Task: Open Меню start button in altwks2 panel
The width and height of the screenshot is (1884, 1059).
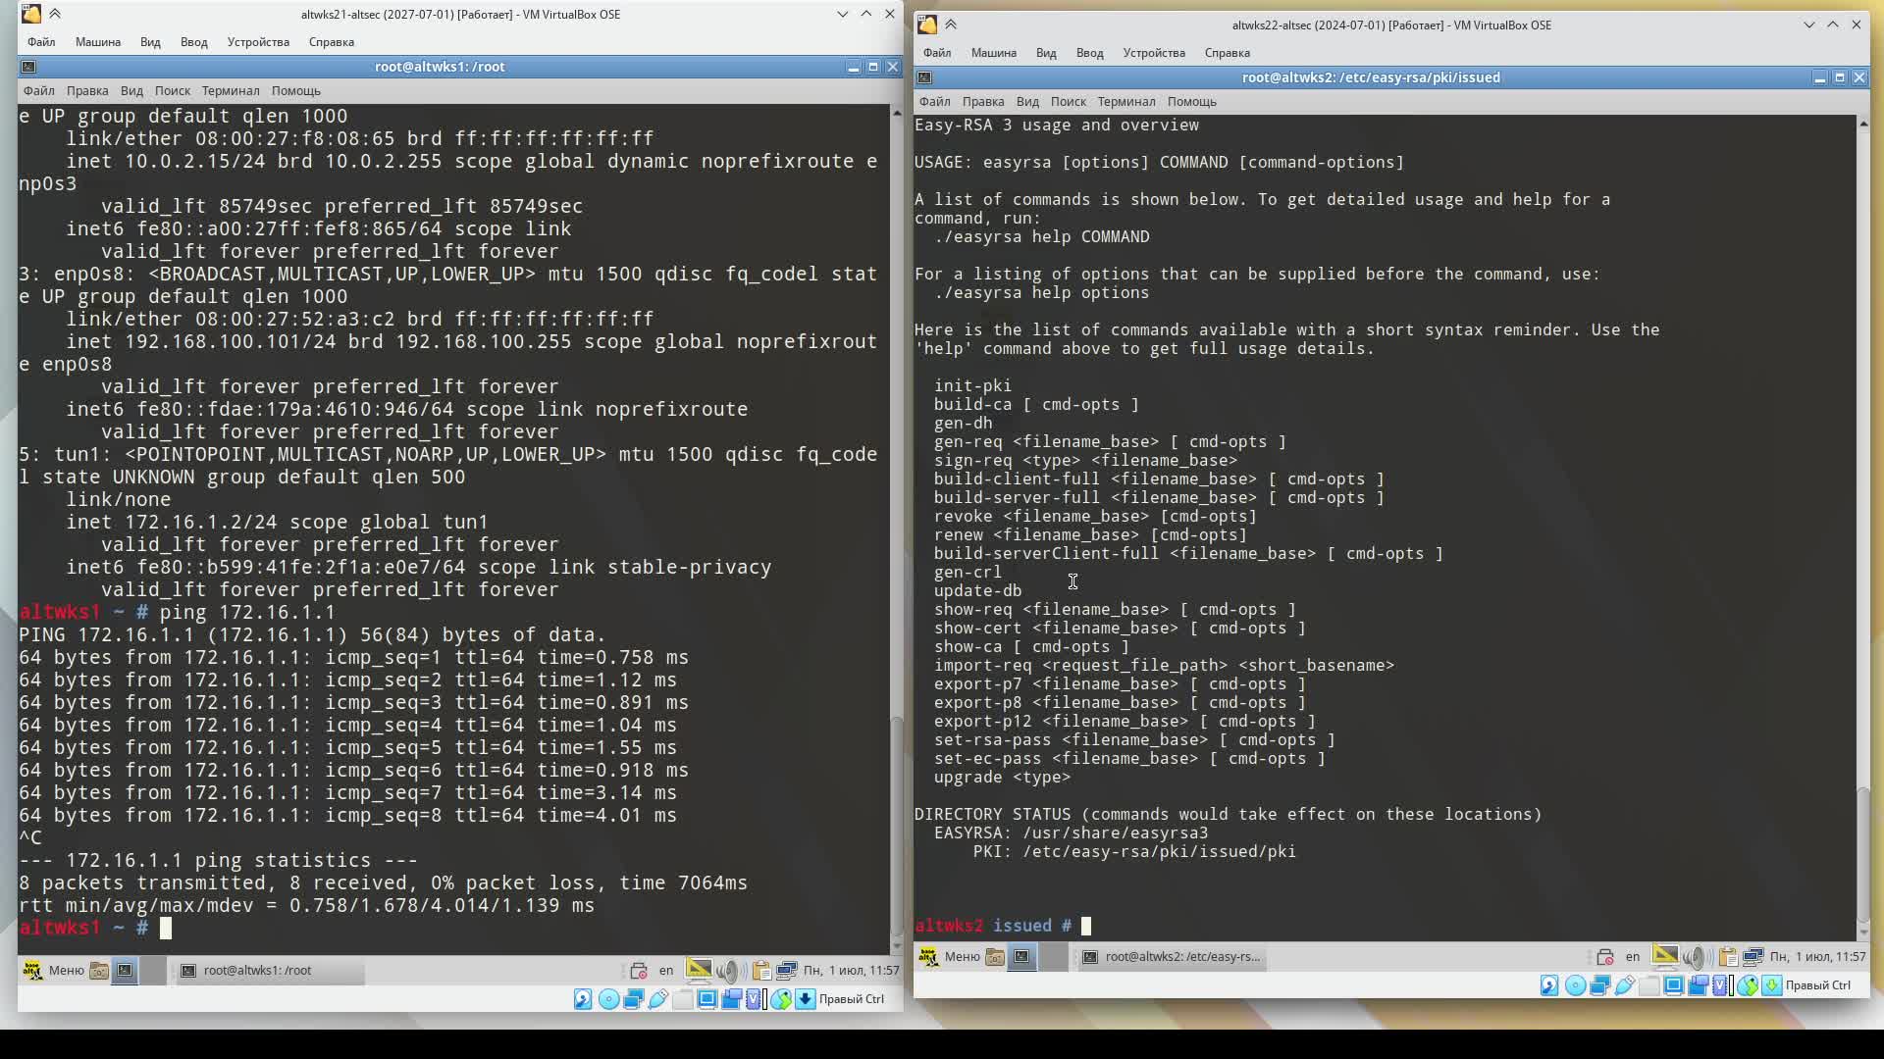Action: (950, 956)
